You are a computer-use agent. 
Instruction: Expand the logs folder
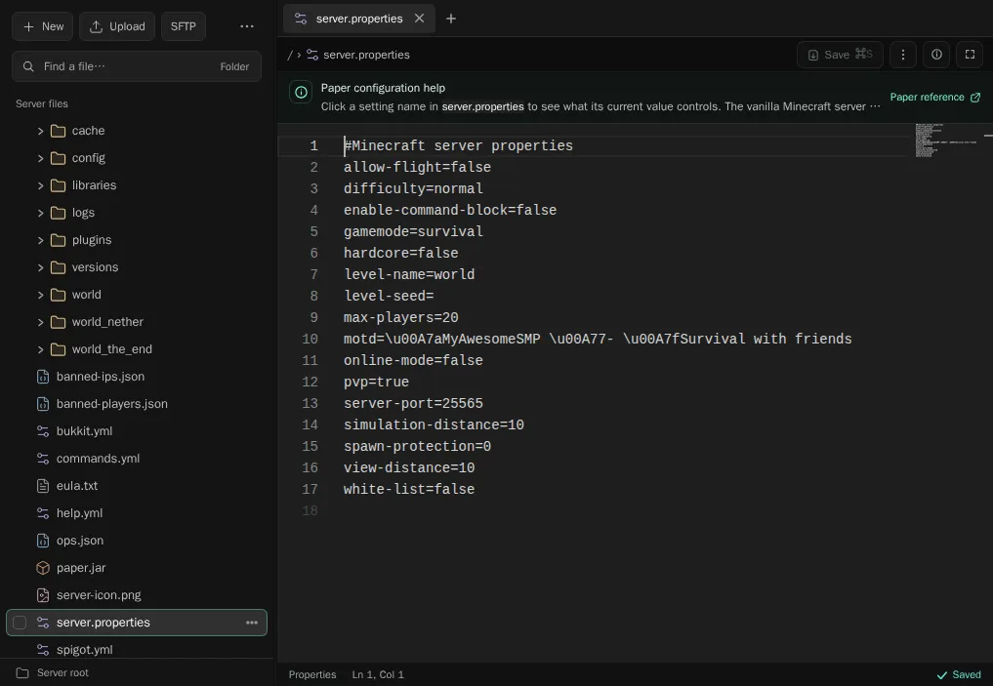[41, 213]
